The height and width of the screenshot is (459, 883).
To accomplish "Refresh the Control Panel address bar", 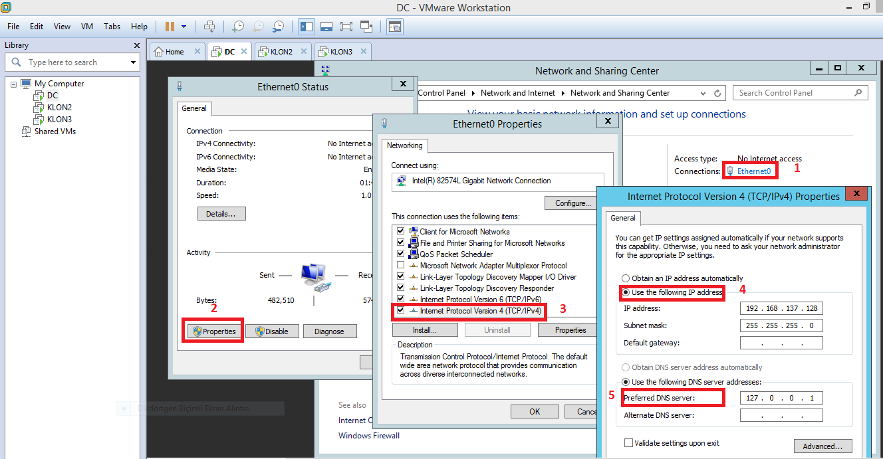I will tap(717, 94).
